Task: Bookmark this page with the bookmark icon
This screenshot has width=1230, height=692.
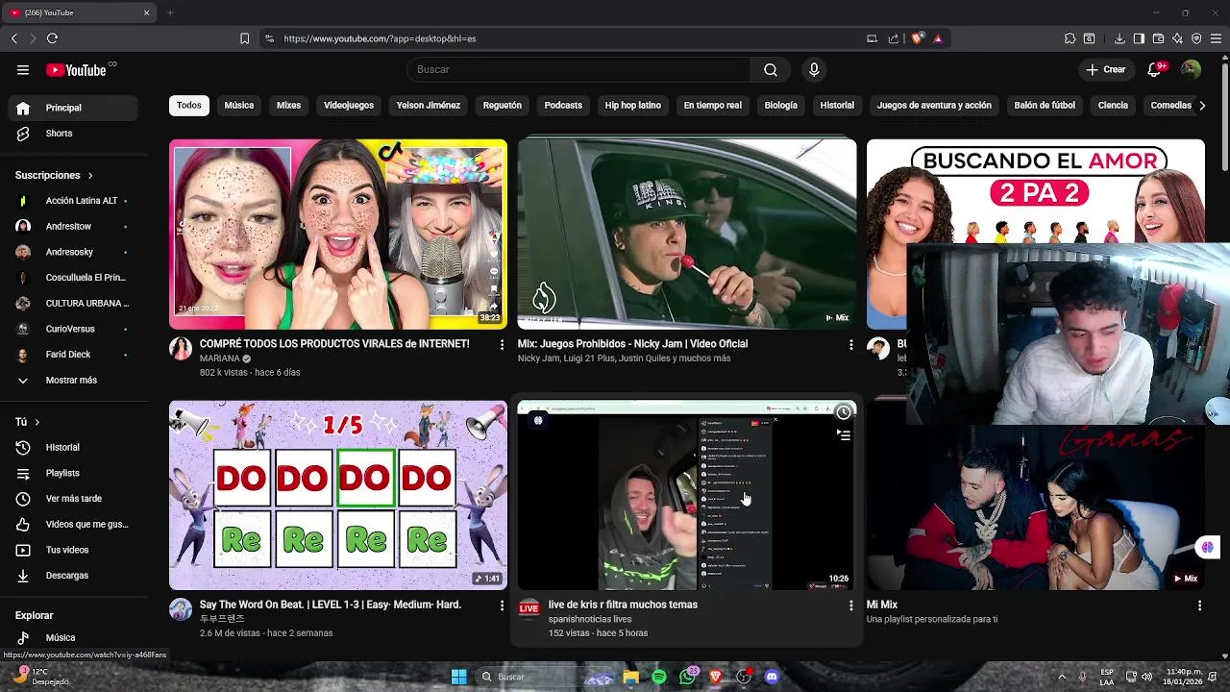Action: tap(244, 38)
